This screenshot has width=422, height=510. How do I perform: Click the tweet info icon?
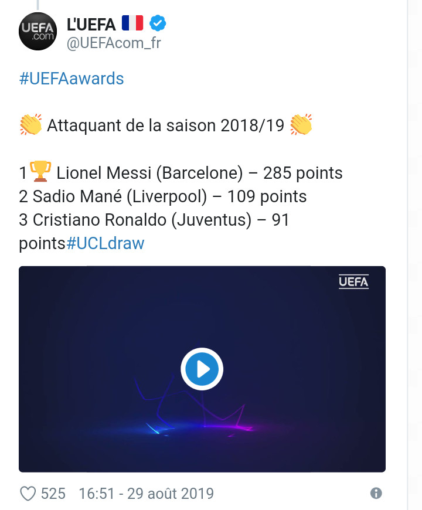[x=376, y=494]
